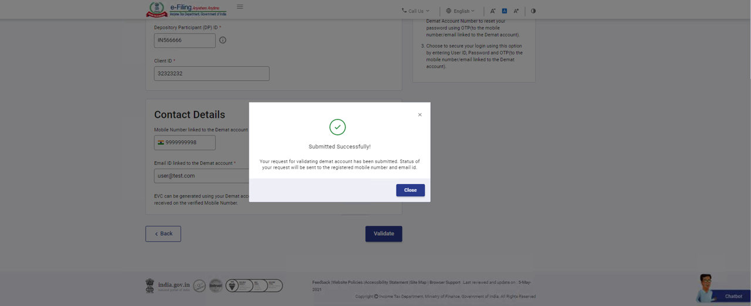Reset to default font size icon
This screenshot has height=306, width=751.
click(504, 11)
